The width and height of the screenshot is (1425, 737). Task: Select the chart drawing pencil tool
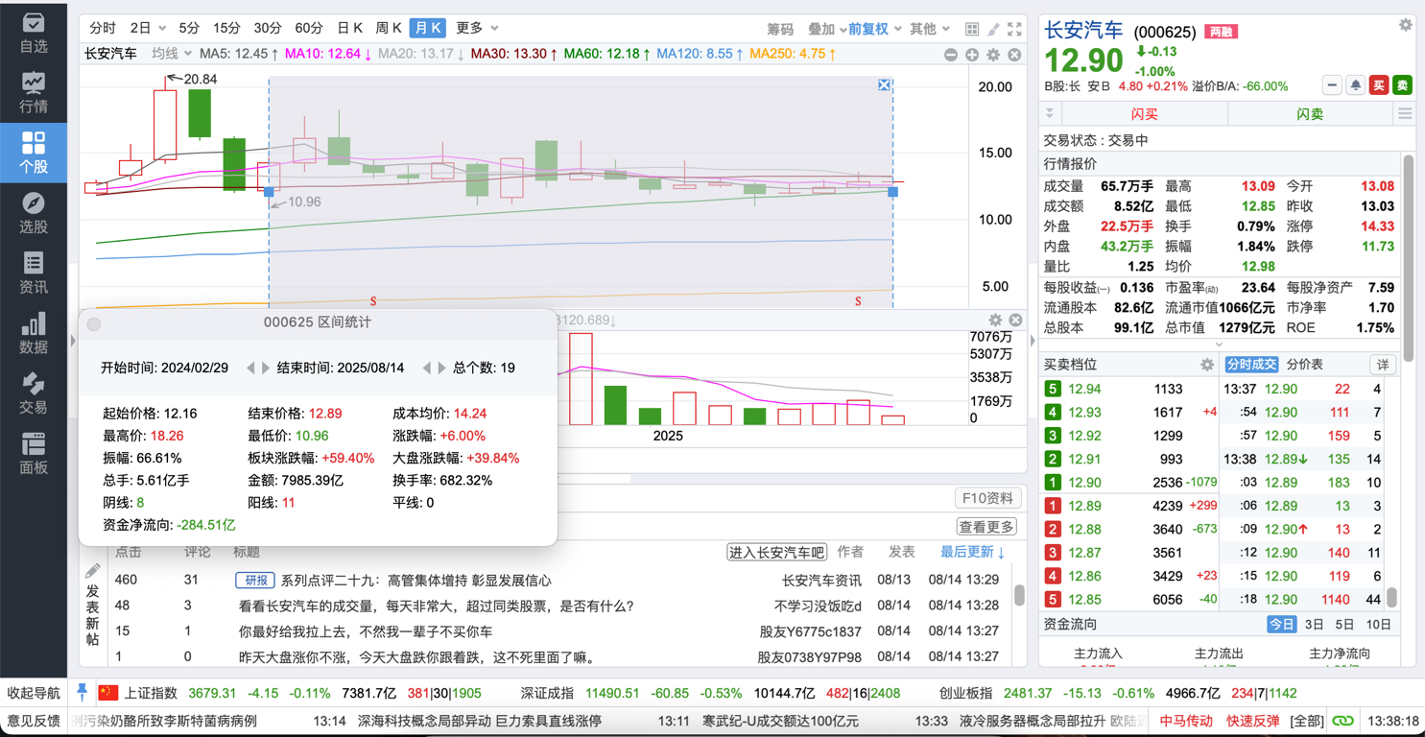993,29
